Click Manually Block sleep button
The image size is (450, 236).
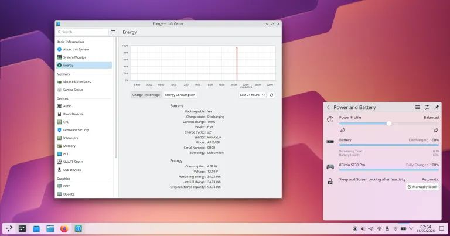pos(422,187)
